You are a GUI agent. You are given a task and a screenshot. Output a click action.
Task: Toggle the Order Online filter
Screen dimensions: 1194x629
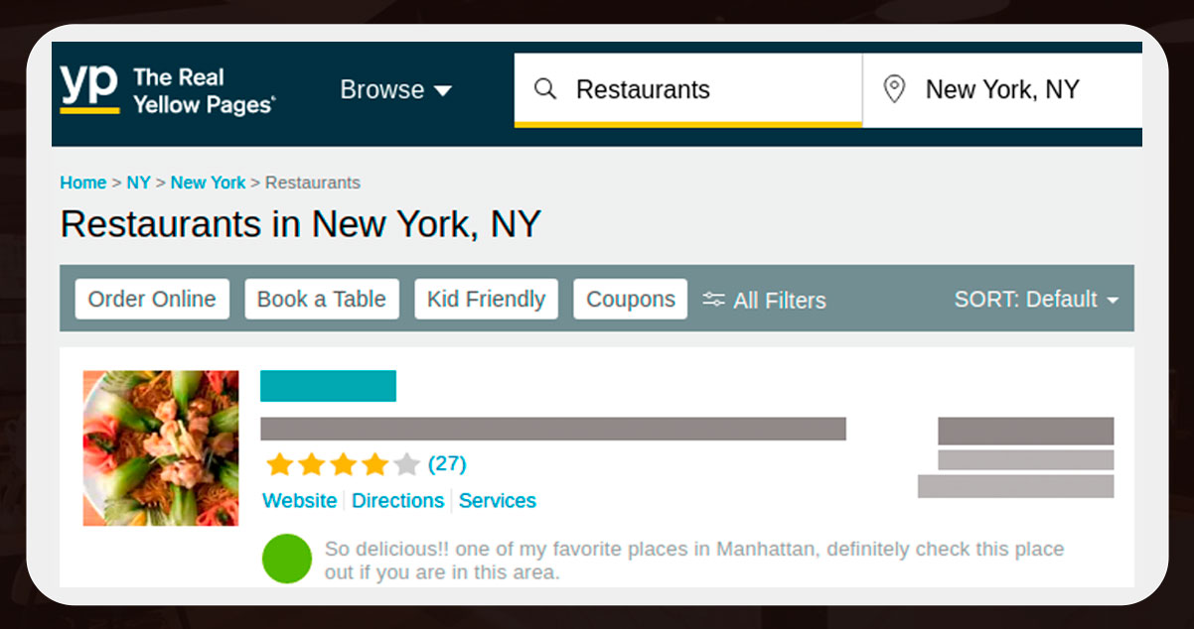152,300
